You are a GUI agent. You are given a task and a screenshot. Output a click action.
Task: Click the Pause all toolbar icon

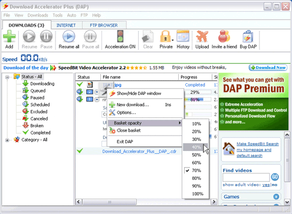click(x=90, y=37)
